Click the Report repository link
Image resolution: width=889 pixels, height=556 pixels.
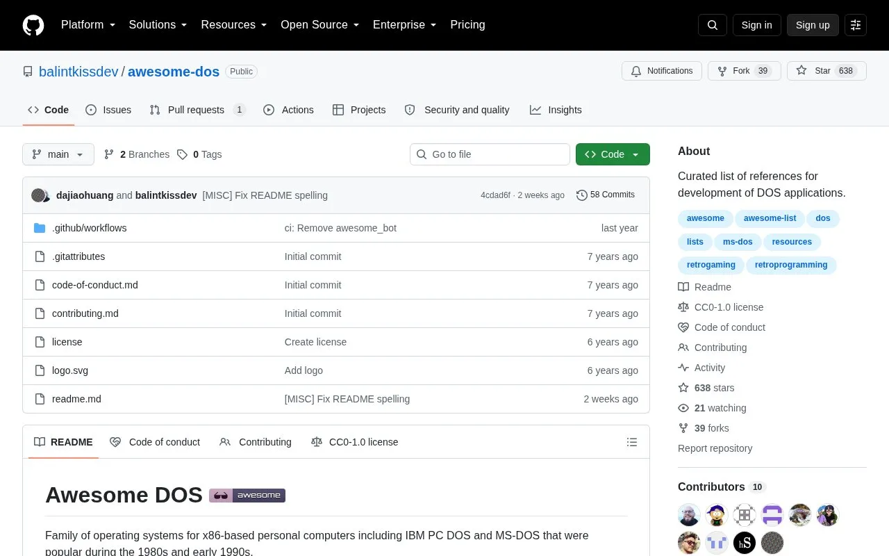(x=715, y=448)
